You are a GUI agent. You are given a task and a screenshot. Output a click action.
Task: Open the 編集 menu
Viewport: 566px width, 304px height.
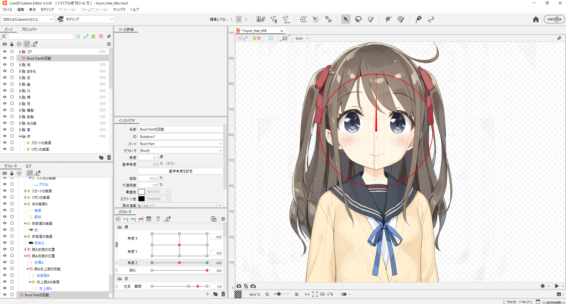(21, 10)
